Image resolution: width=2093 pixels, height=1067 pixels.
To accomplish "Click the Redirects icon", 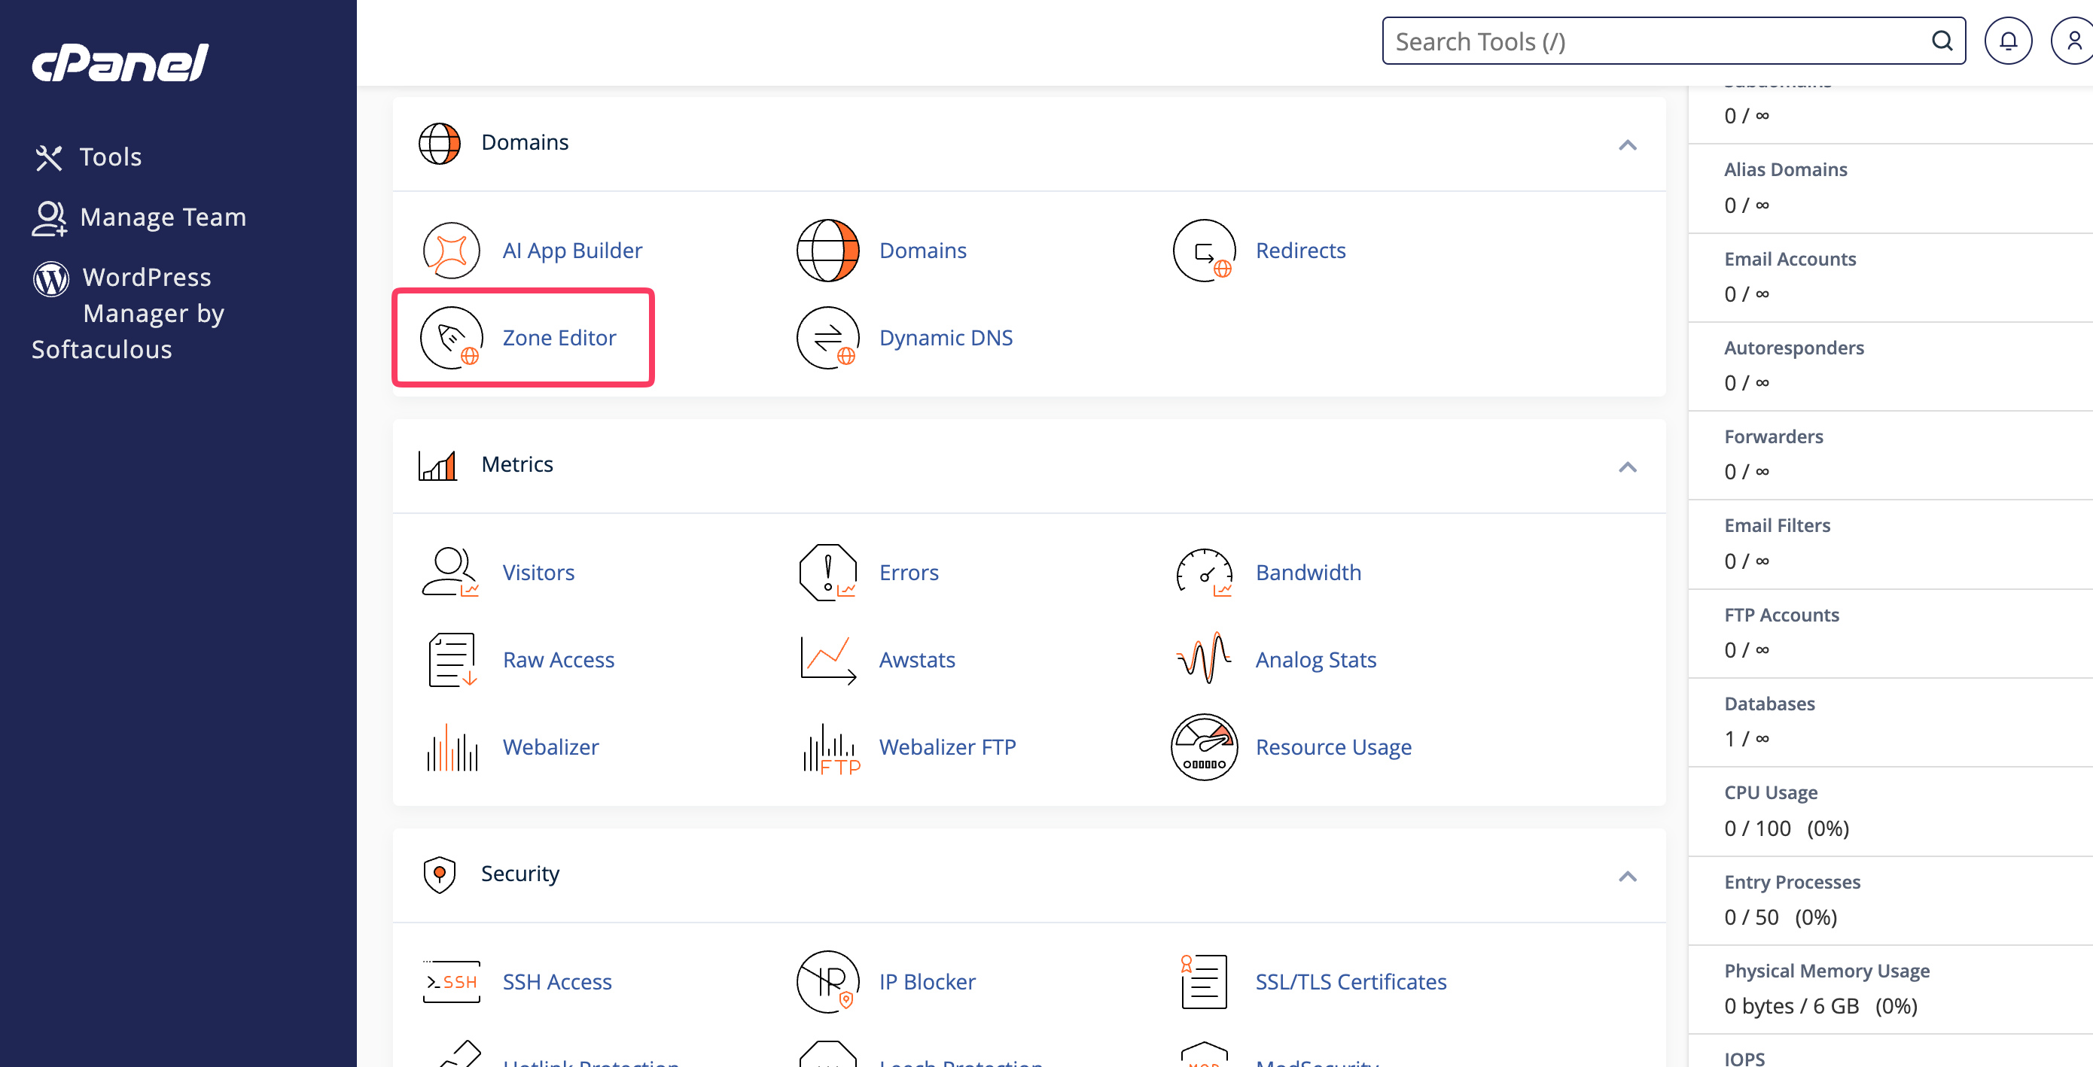I will [1204, 250].
